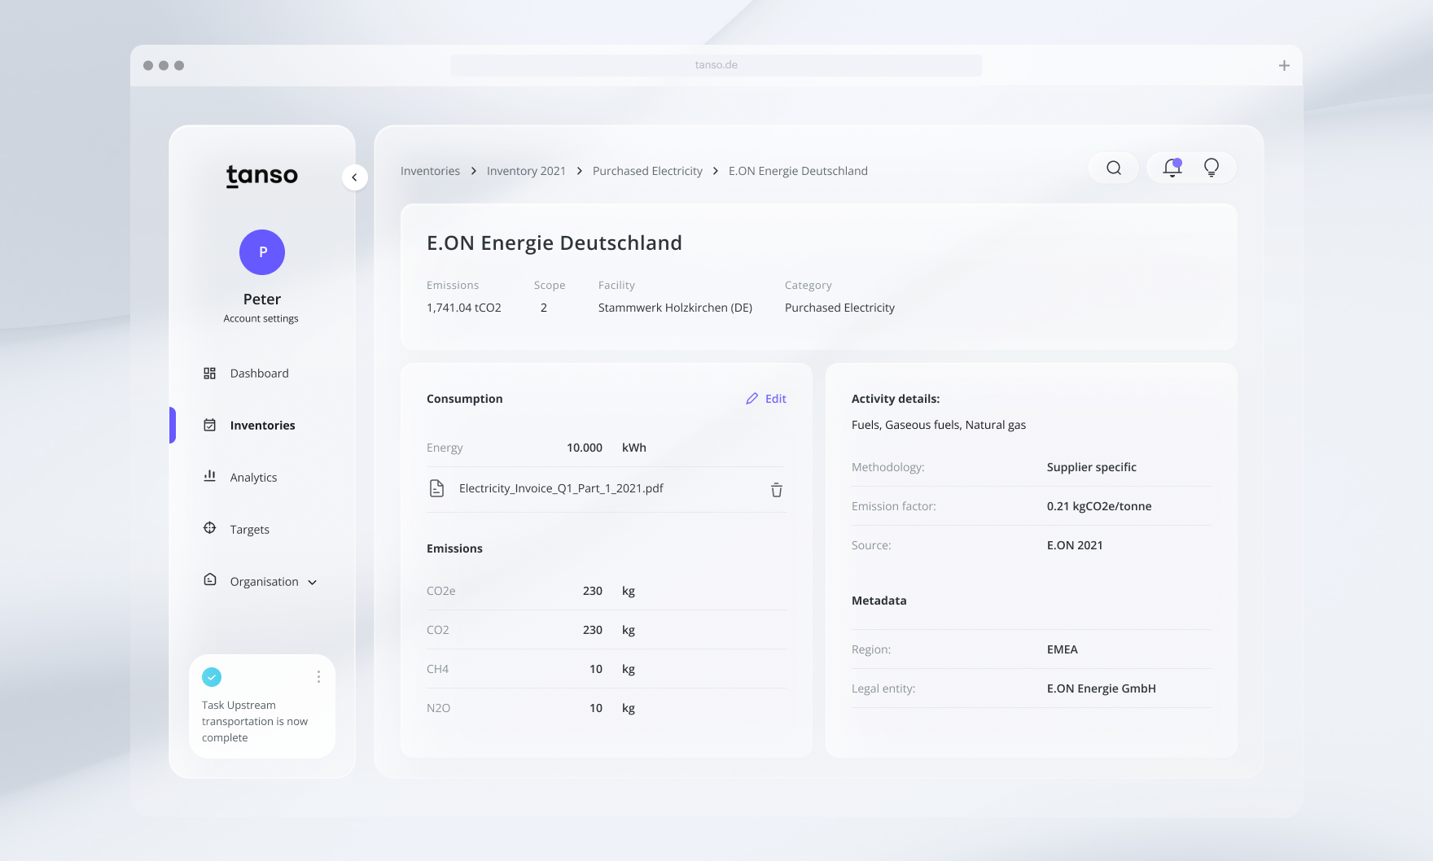The image size is (1433, 861).
Task: Click the Scope value 2
Action: [544, 308]
